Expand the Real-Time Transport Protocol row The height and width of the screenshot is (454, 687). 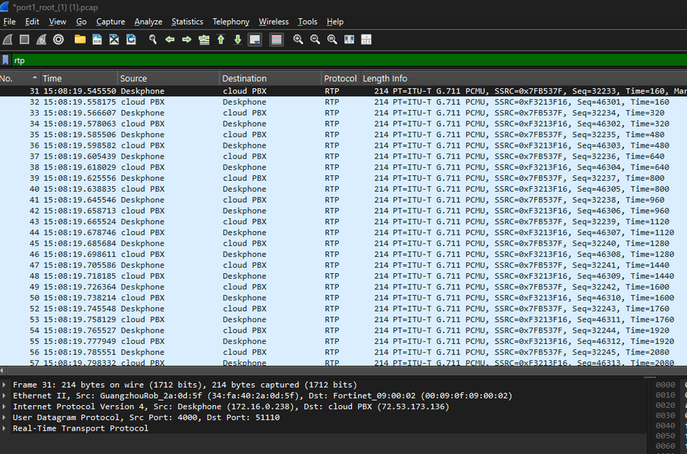pos(6,428)
